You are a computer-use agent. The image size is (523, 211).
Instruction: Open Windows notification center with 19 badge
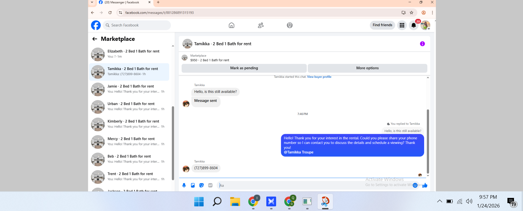[512, 202]
